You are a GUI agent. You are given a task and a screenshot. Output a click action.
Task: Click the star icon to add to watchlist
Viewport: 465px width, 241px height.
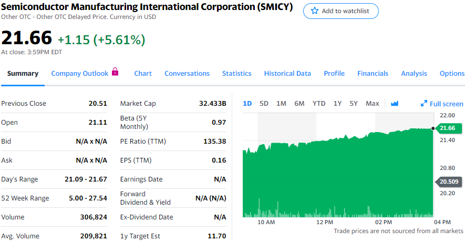tap(315, 11)
